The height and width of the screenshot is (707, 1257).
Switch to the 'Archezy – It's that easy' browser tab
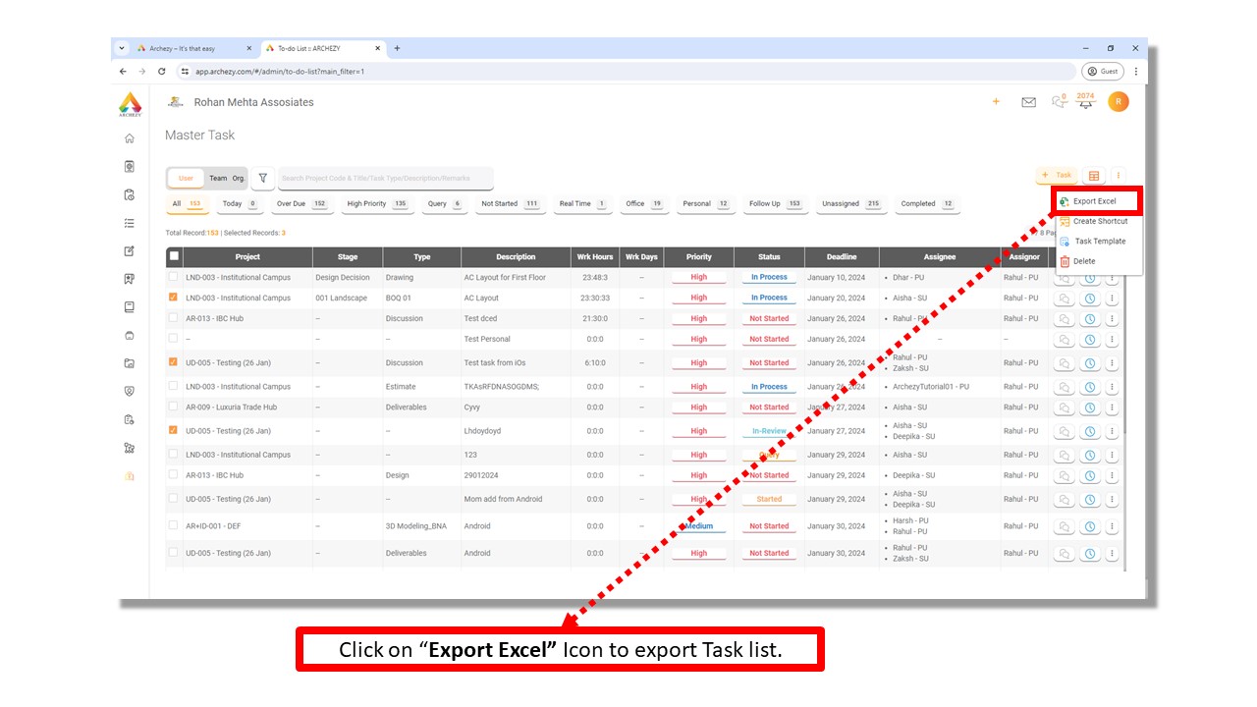click(194, 48)
